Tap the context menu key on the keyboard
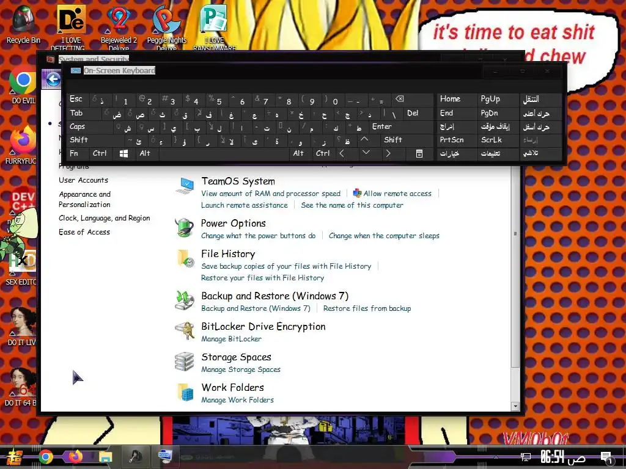The width and height of the screenshot is (626, 469). (419, 153)
